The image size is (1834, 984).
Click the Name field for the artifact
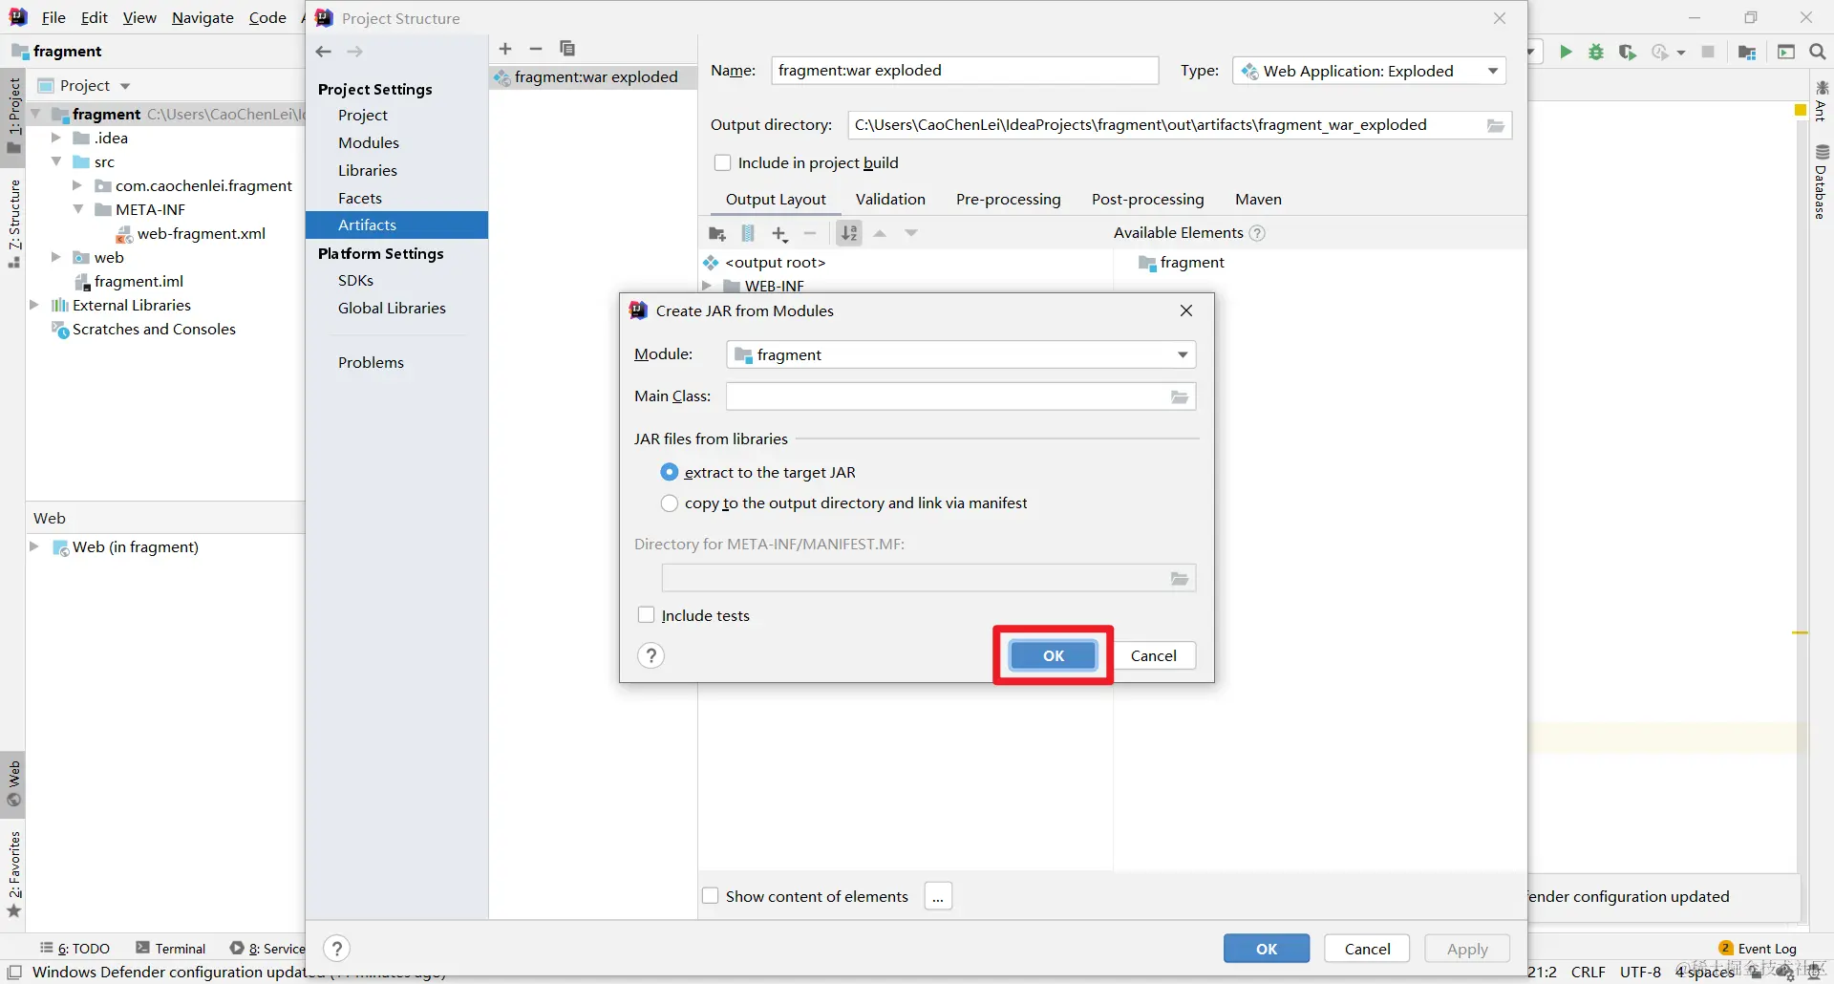[965, 71]
